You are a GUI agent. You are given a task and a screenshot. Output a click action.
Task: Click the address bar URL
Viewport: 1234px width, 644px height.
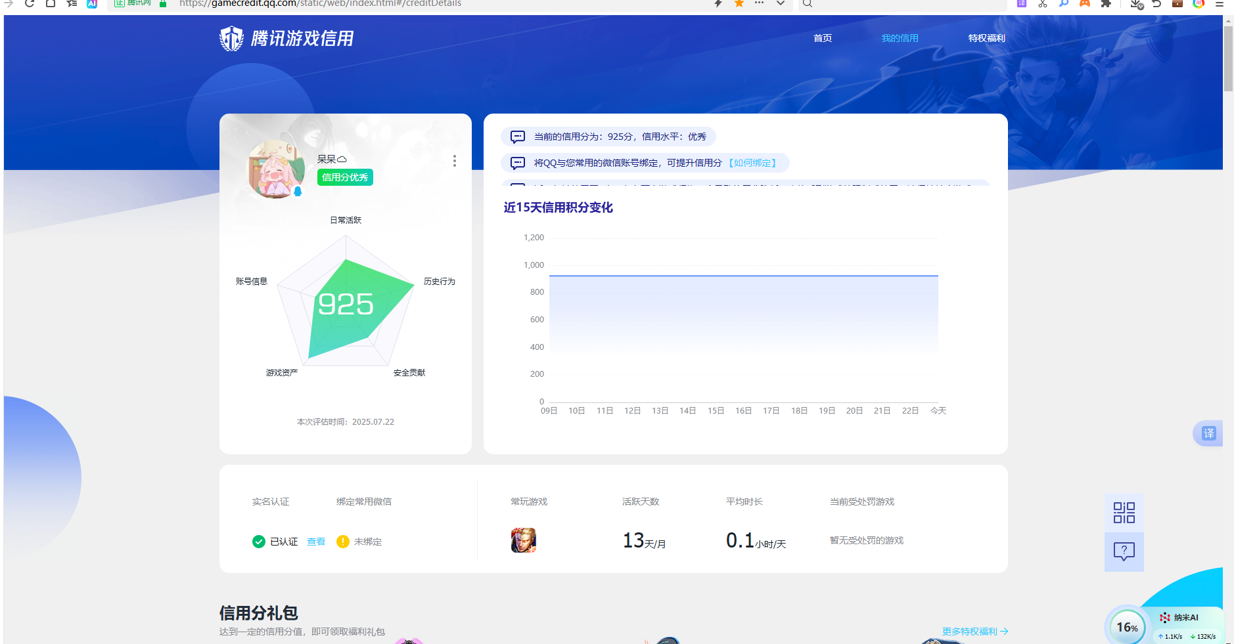(320, 3)
